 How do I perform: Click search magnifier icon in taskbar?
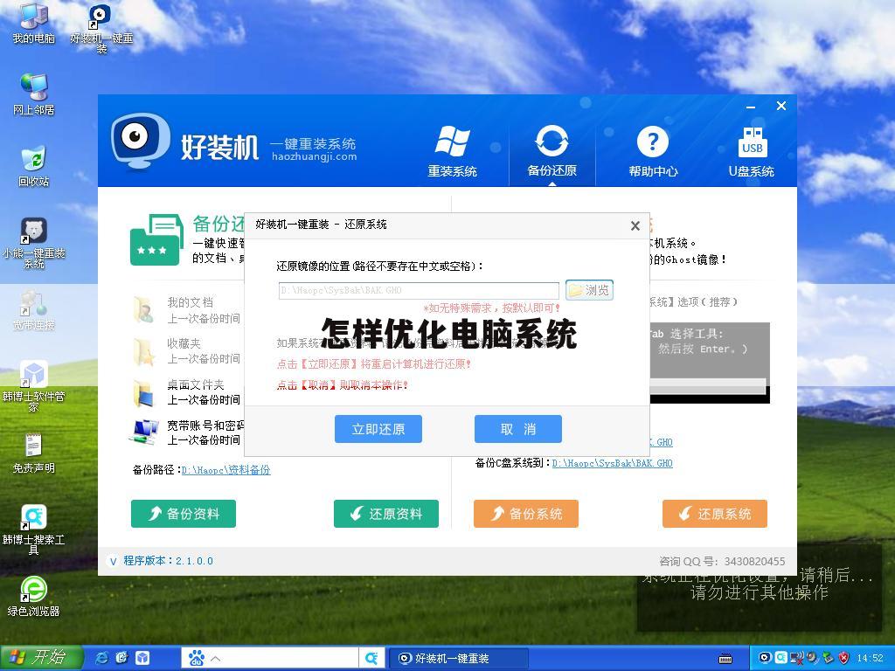(x=371, y=659)
